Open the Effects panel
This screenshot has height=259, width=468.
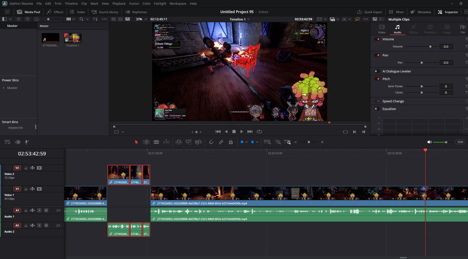(x=55, y=12)
